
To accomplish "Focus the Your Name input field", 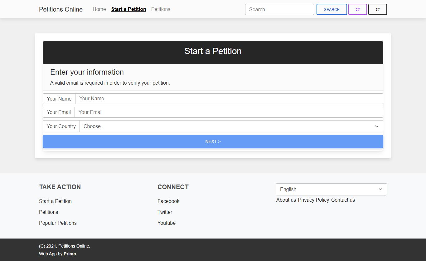I will [x=229, y=99].
